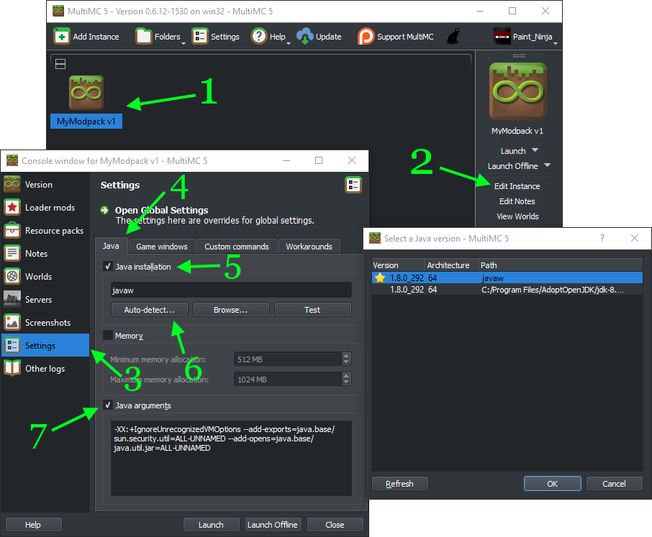Select the AdoptOpenJDK Java version row

tap(507, 290)
